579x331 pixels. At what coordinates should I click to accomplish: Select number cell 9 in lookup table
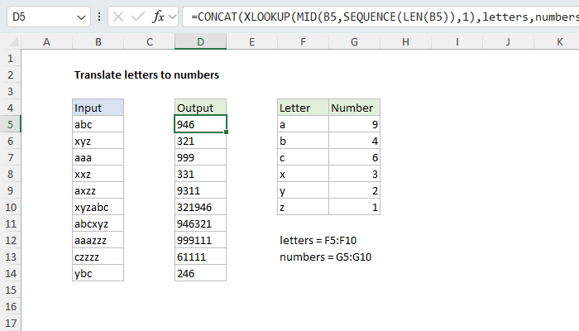[x=355, y=124]
